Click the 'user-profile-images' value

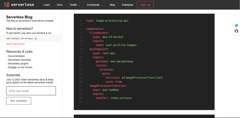(x=121, y=45)
